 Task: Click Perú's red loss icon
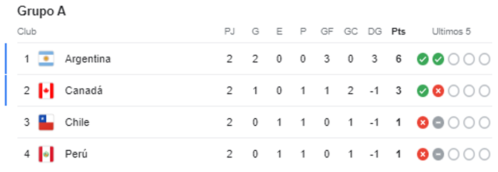coord(422,155)
